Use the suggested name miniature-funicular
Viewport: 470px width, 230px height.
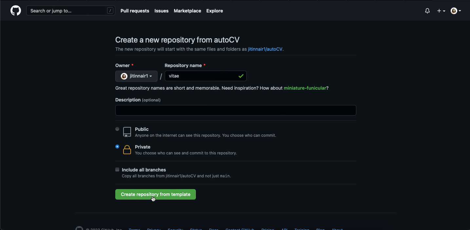click(x=305, y=88)
